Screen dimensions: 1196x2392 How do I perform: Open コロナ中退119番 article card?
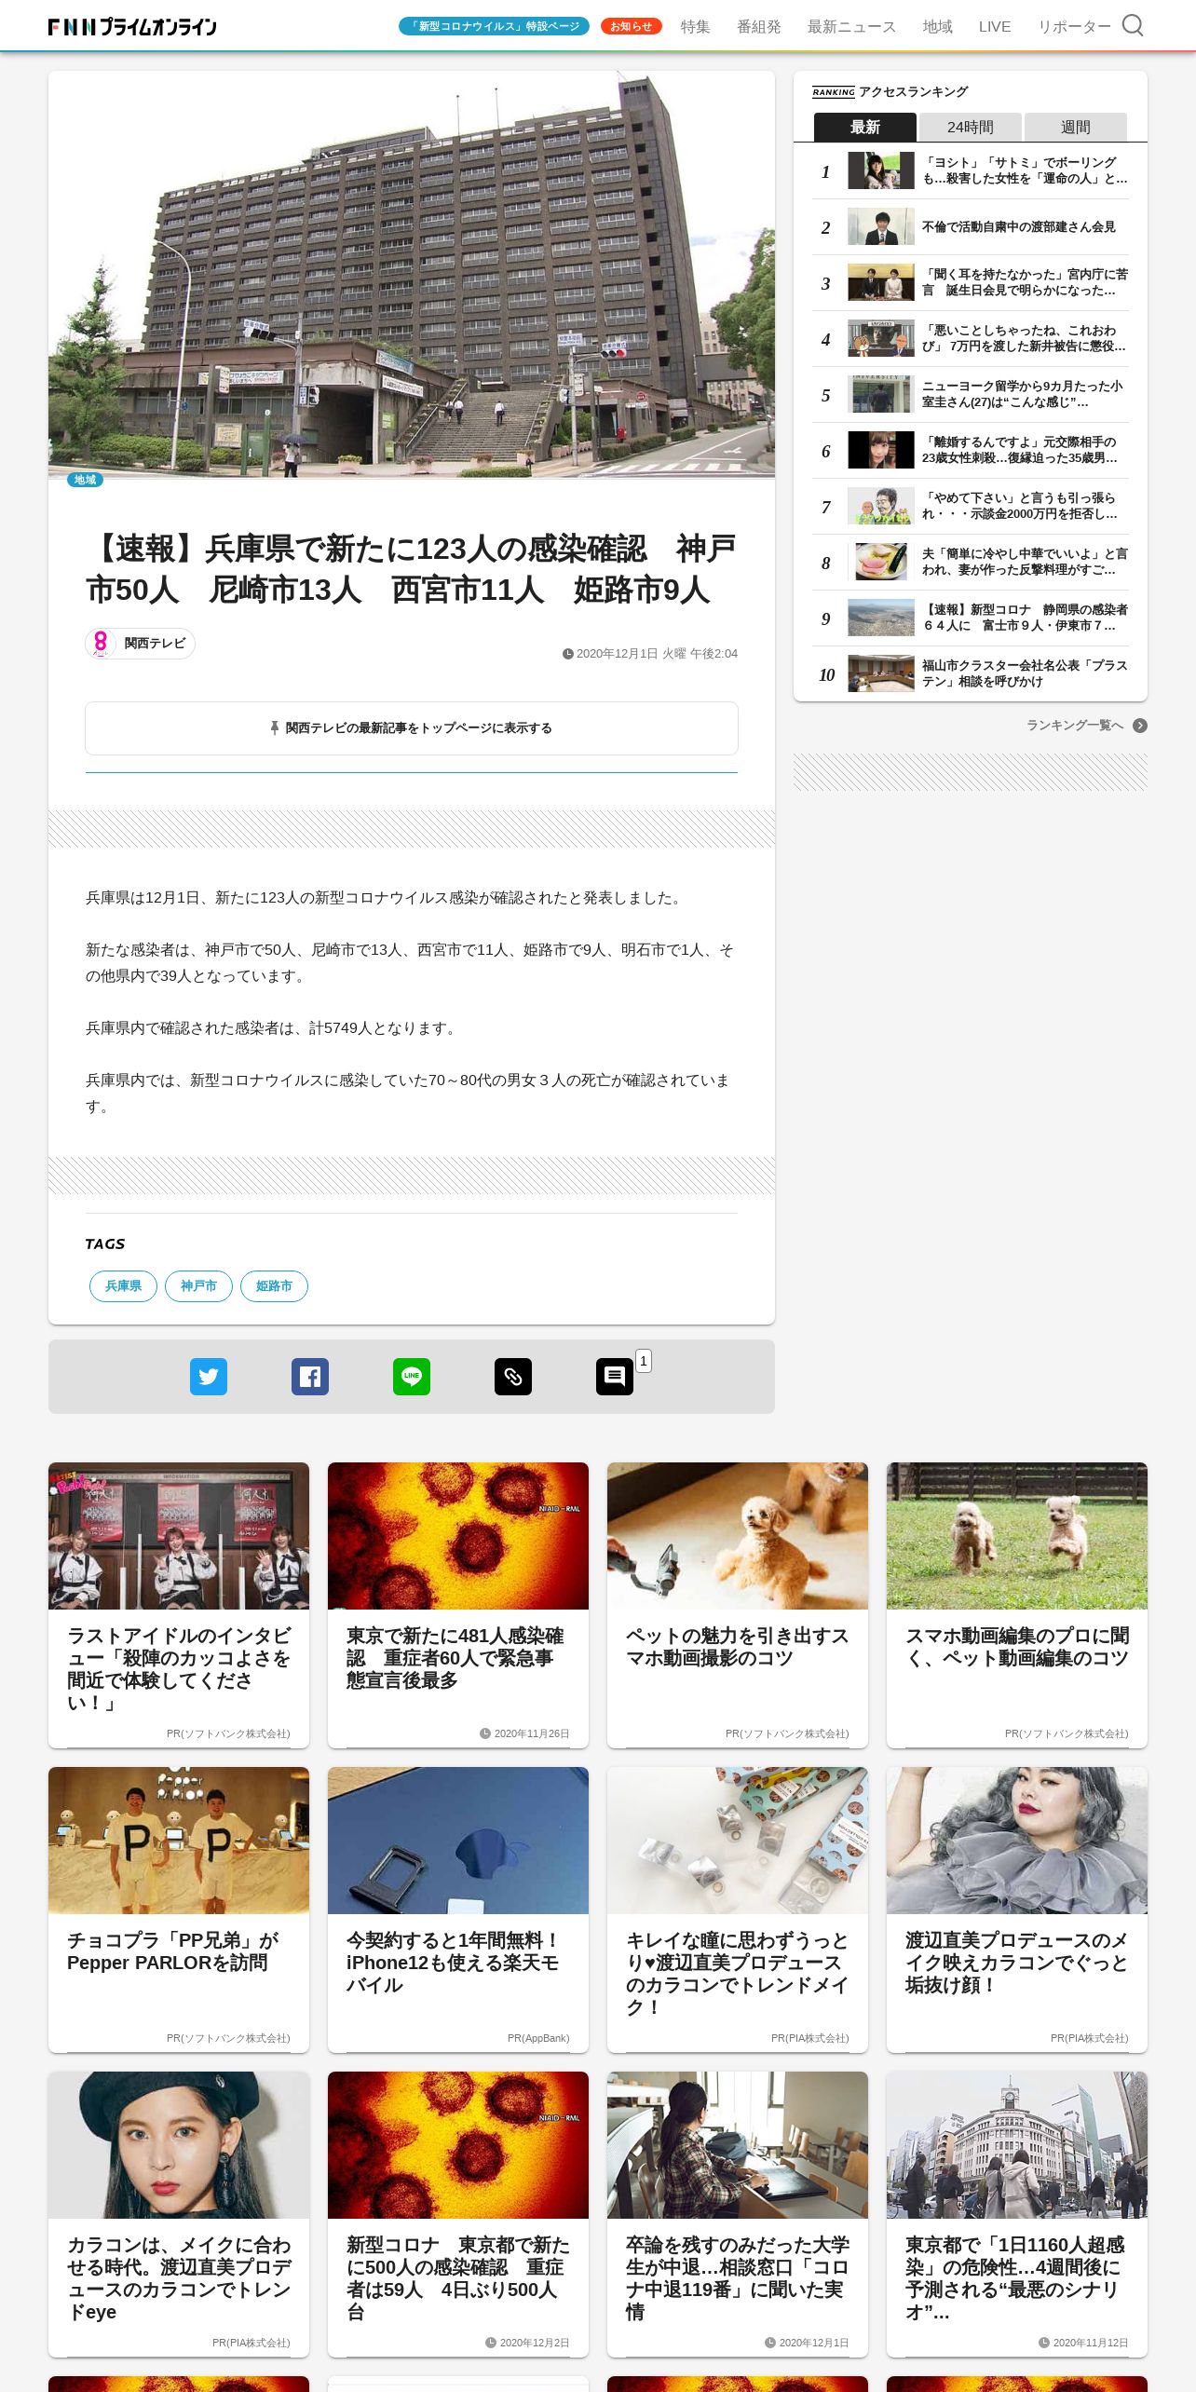pos(738,2214)
